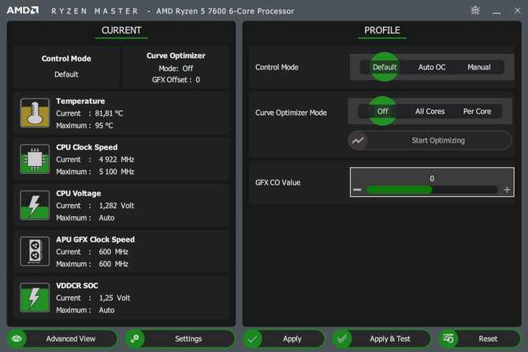Select Auto OC control mode
The height and width of the screenshot is (352, 528).
[432, 67]
